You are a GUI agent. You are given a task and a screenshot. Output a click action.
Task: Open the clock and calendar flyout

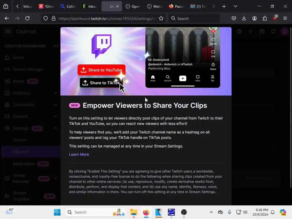click(x=260, y=212)
